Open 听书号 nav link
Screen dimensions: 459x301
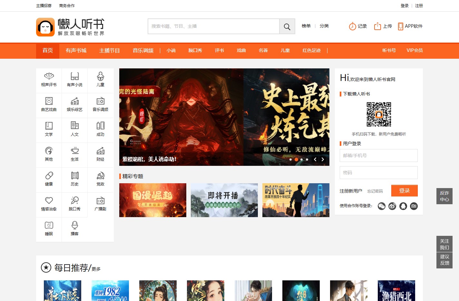pyautogui.click(x=389, y=51)
